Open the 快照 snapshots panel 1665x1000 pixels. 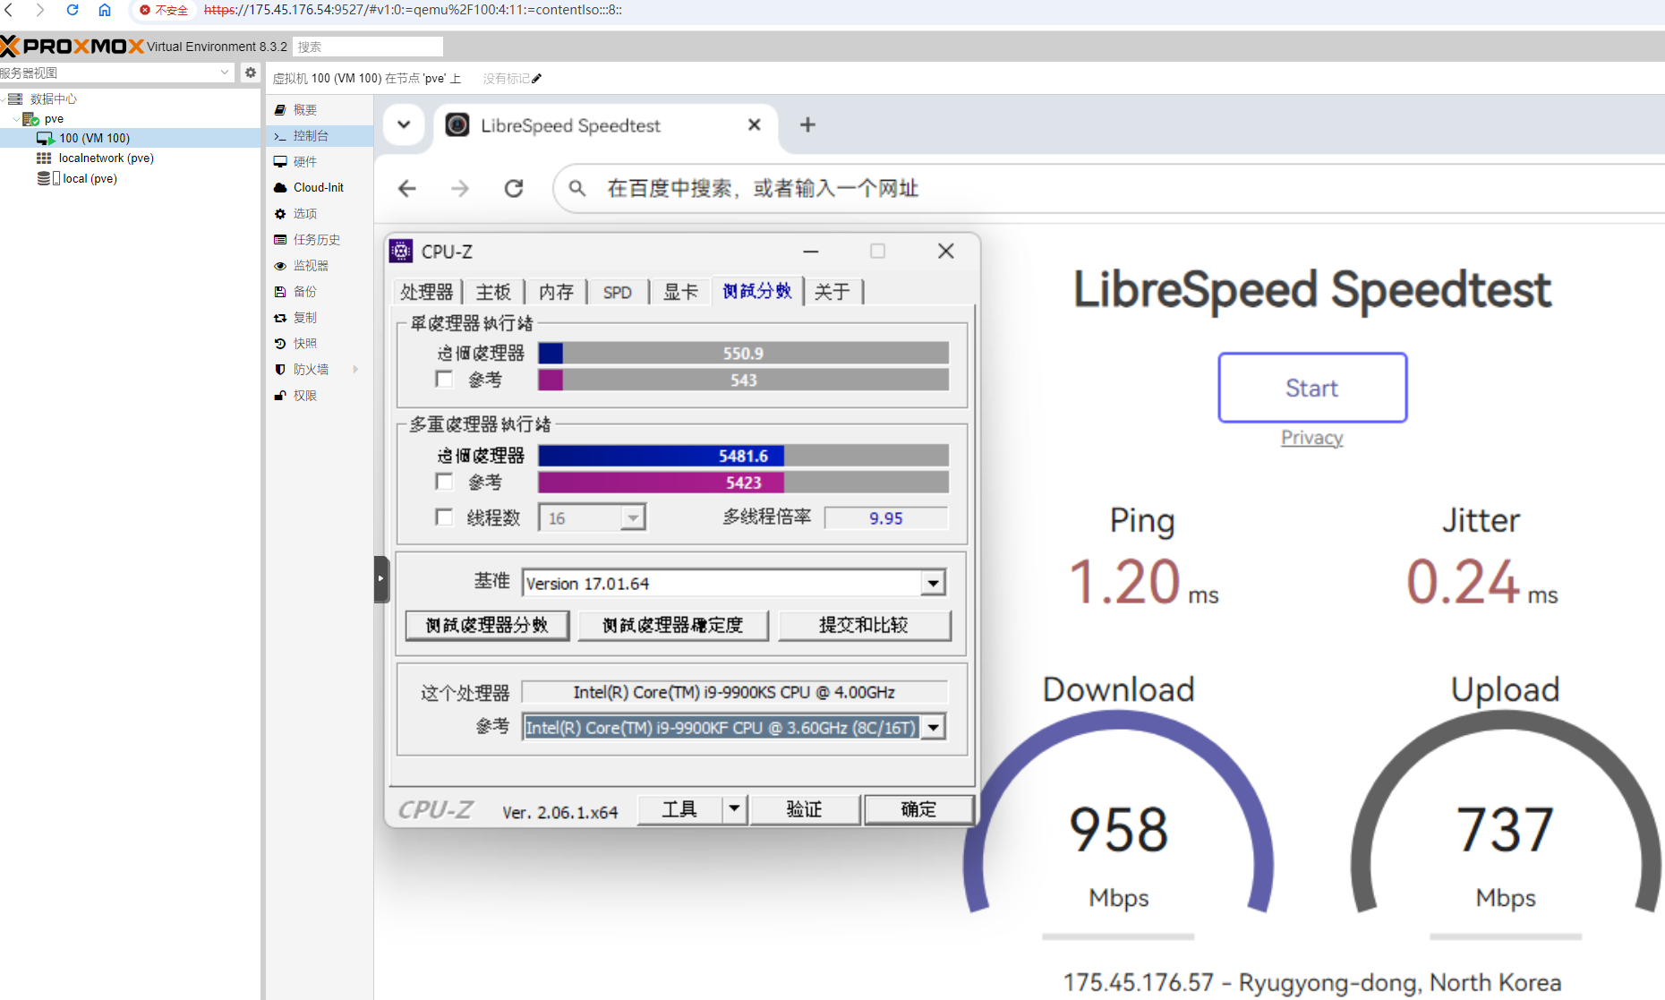tap(320, 344)
